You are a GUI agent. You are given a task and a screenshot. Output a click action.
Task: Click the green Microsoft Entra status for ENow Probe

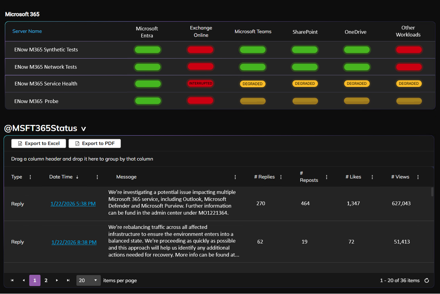pyautogui.click(x=148, y=101)
